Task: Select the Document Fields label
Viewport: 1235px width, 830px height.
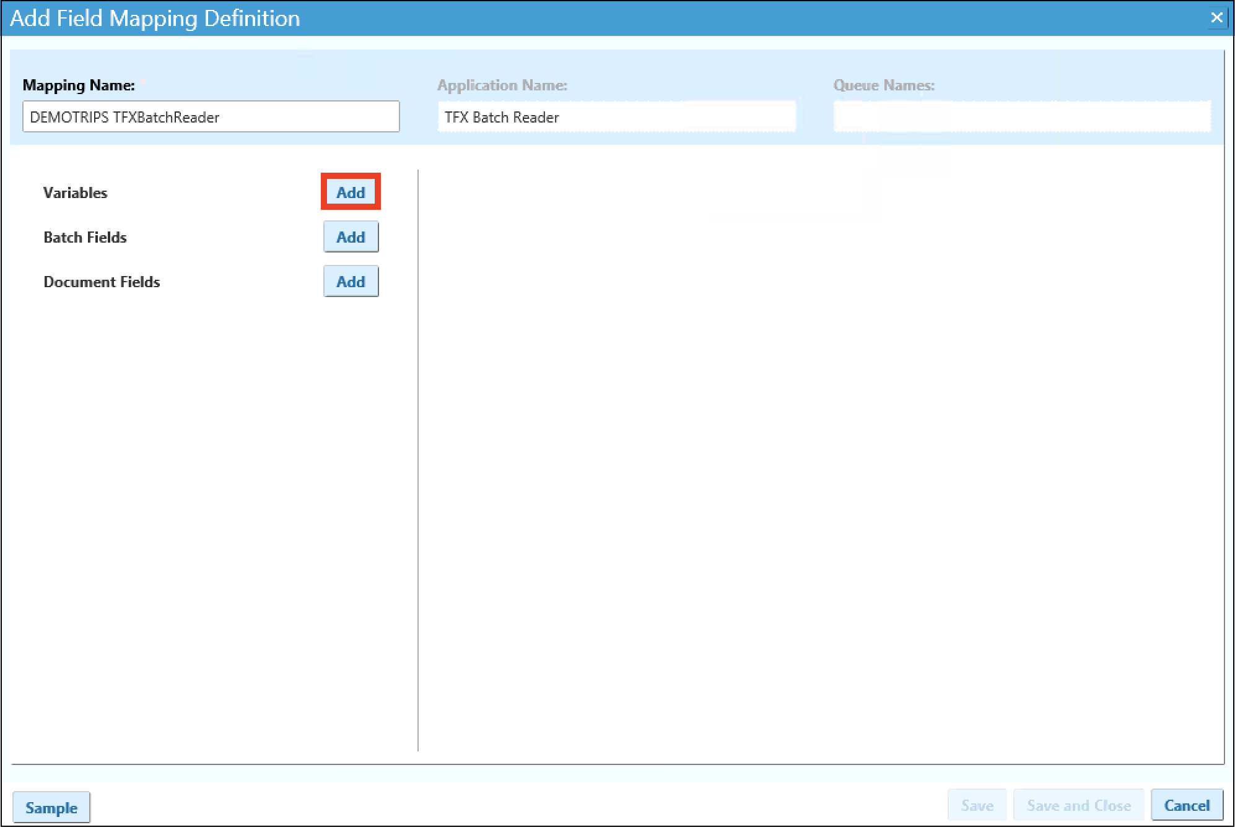Action: tap(102, 282)
